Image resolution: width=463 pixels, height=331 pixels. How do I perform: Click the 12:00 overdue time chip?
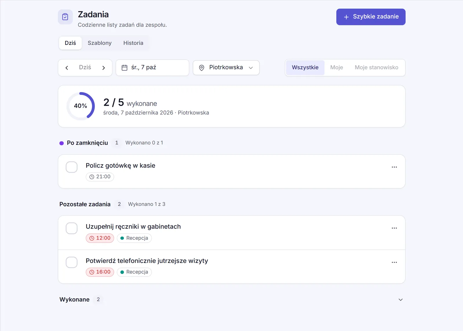pyautogui.click(x=100, y=238)
